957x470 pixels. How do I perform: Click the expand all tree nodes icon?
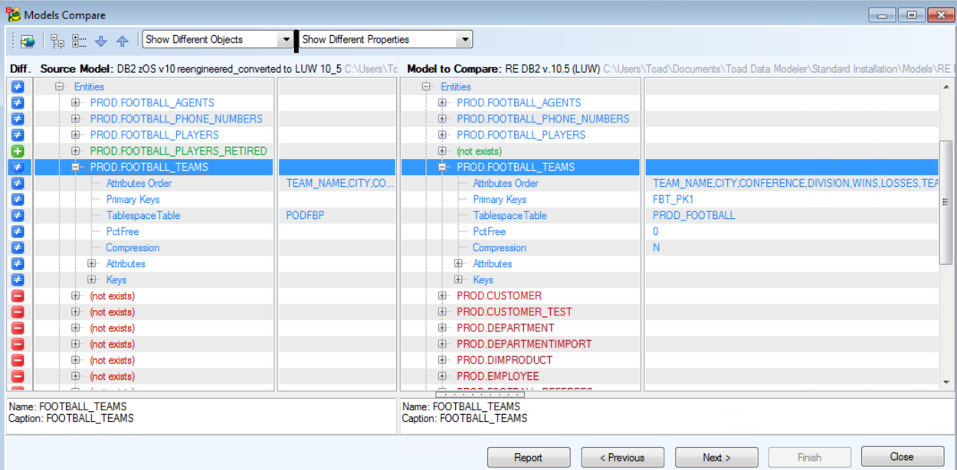click(x=57, y=41)
